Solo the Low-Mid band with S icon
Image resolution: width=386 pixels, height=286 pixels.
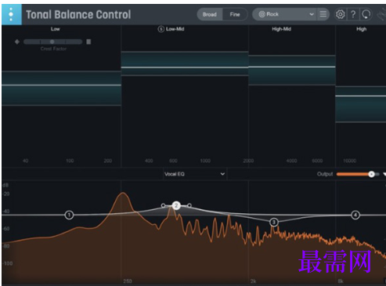(161, 29)
